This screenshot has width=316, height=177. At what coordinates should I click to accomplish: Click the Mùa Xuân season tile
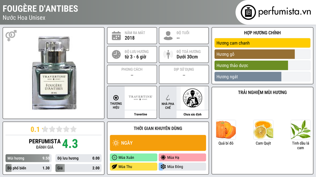pos(134,158)
